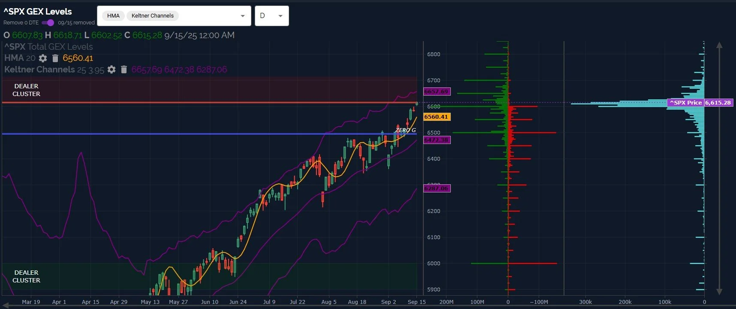This screenshot has height=309, width=736.
Task: Click the open price 6607.83 in OHLC
Action: (x=27, y=35)
